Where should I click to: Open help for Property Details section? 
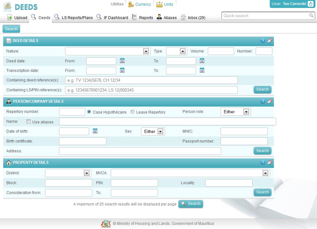(263, 162)
